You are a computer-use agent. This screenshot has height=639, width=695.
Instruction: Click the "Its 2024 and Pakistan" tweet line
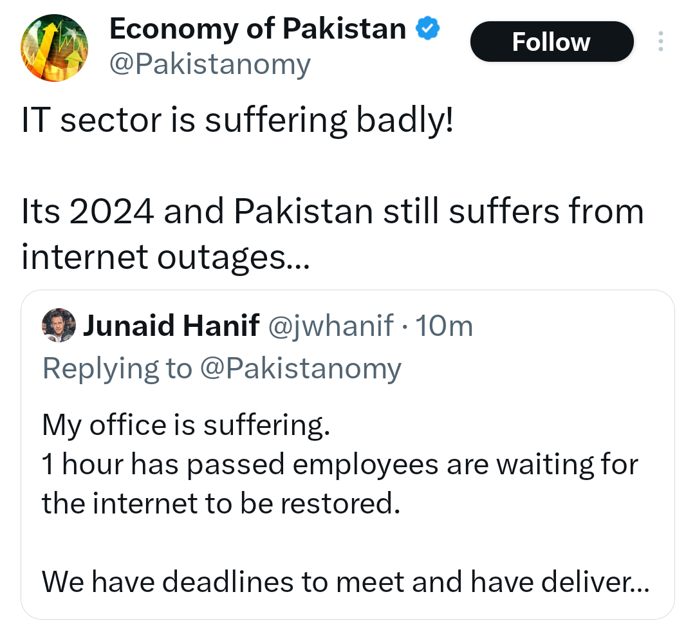point(332,212)
